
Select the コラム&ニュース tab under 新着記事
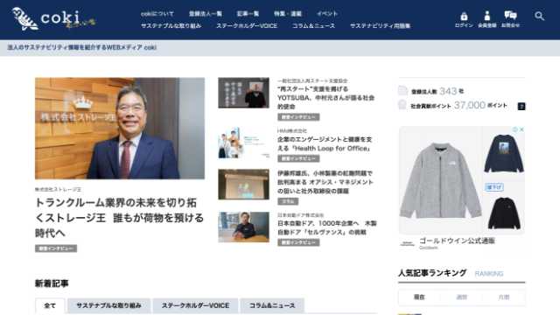[x=272, y=305]
